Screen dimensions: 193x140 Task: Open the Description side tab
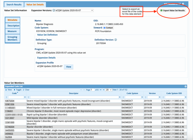click(x=12, y=25)
